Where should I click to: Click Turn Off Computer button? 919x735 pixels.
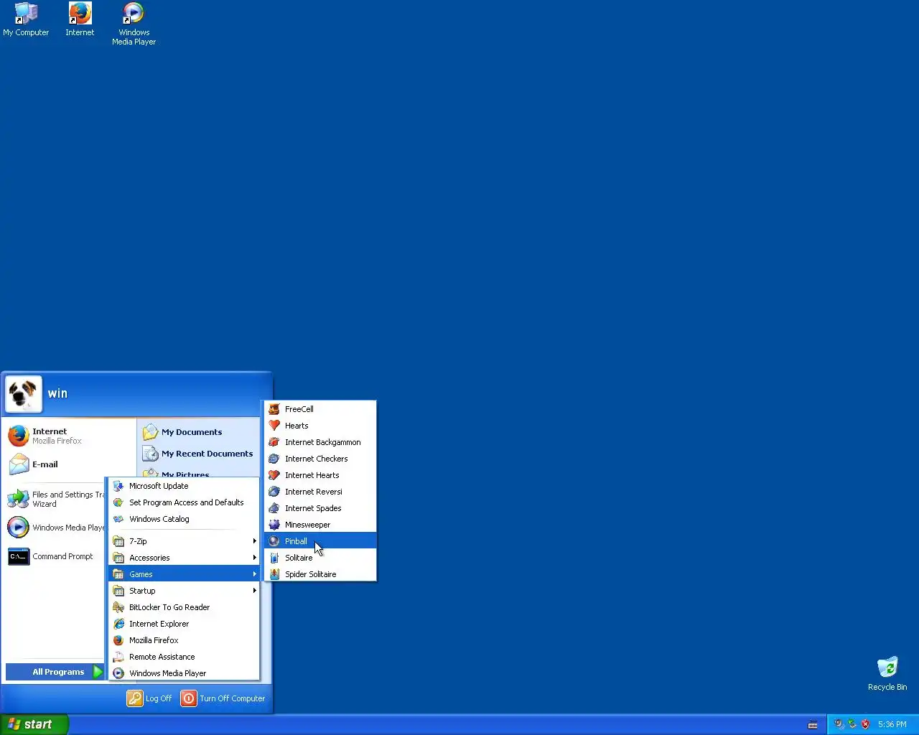point(223,698)
